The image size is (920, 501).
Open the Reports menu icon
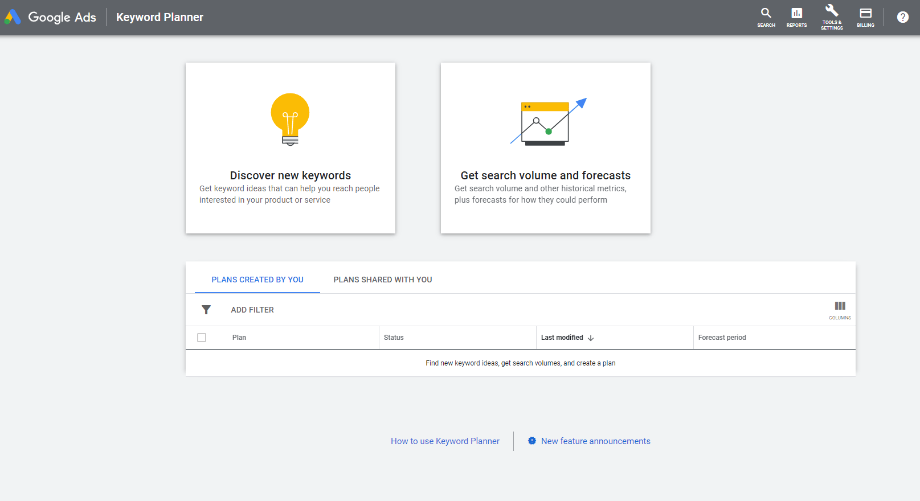[x=796, y=17]
